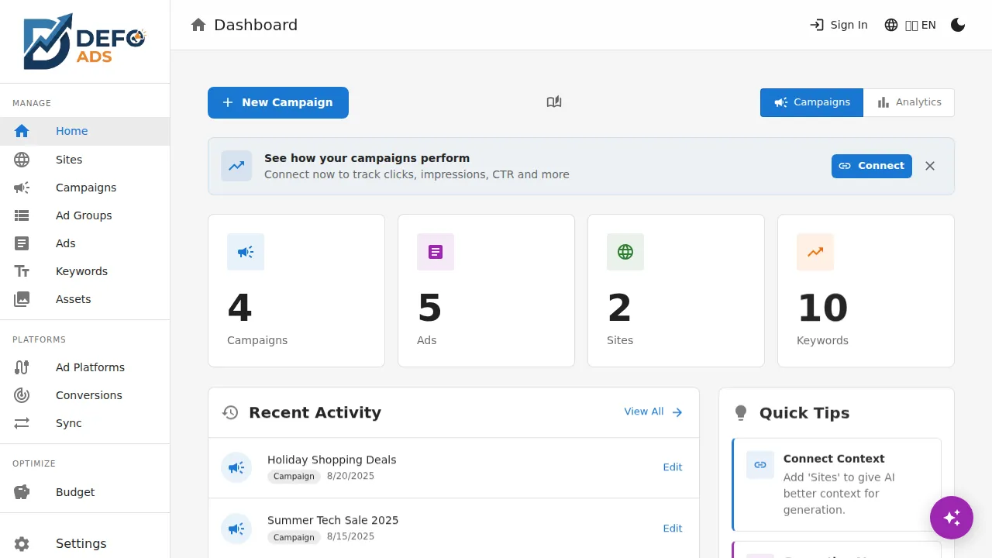Image resolution: width=992 pixels, height=558 pixels.
Task: Open Campaigns in the sidebar
Action: pyautogui.click(x=84, y=188)
